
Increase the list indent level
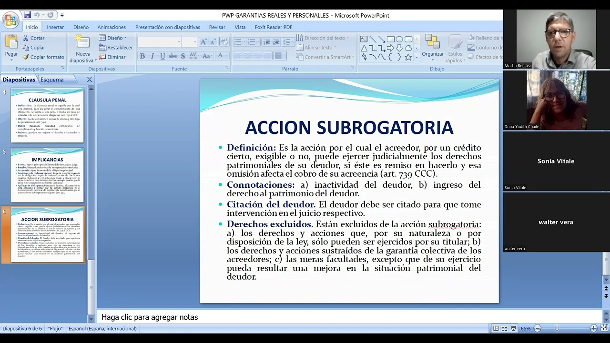click(276, 42)
